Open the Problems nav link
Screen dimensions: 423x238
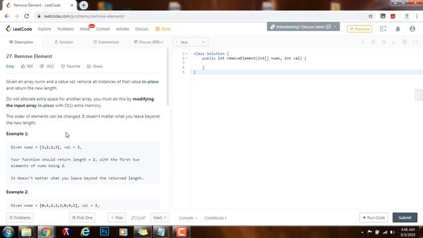(x=65, y=29)
